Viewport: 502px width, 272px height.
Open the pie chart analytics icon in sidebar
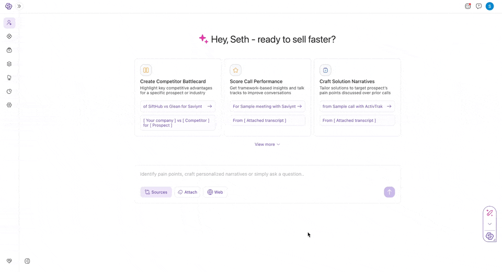tap(9, 92)
